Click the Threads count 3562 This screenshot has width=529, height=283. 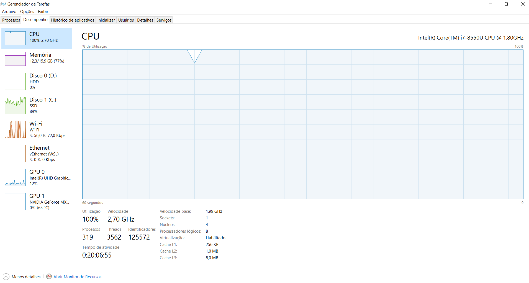pos(114,237)
